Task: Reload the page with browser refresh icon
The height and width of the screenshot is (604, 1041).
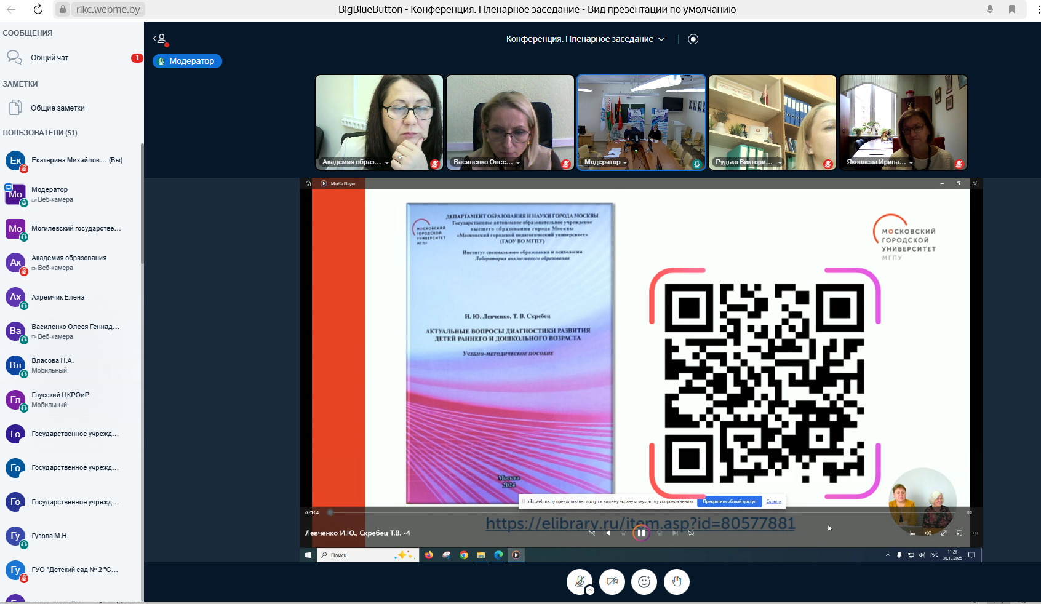Action: 38,9
